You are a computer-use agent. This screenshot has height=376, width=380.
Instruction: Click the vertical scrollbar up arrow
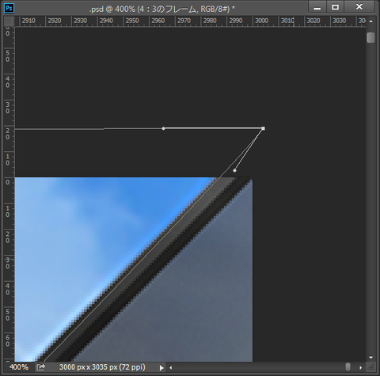point(370,21)
